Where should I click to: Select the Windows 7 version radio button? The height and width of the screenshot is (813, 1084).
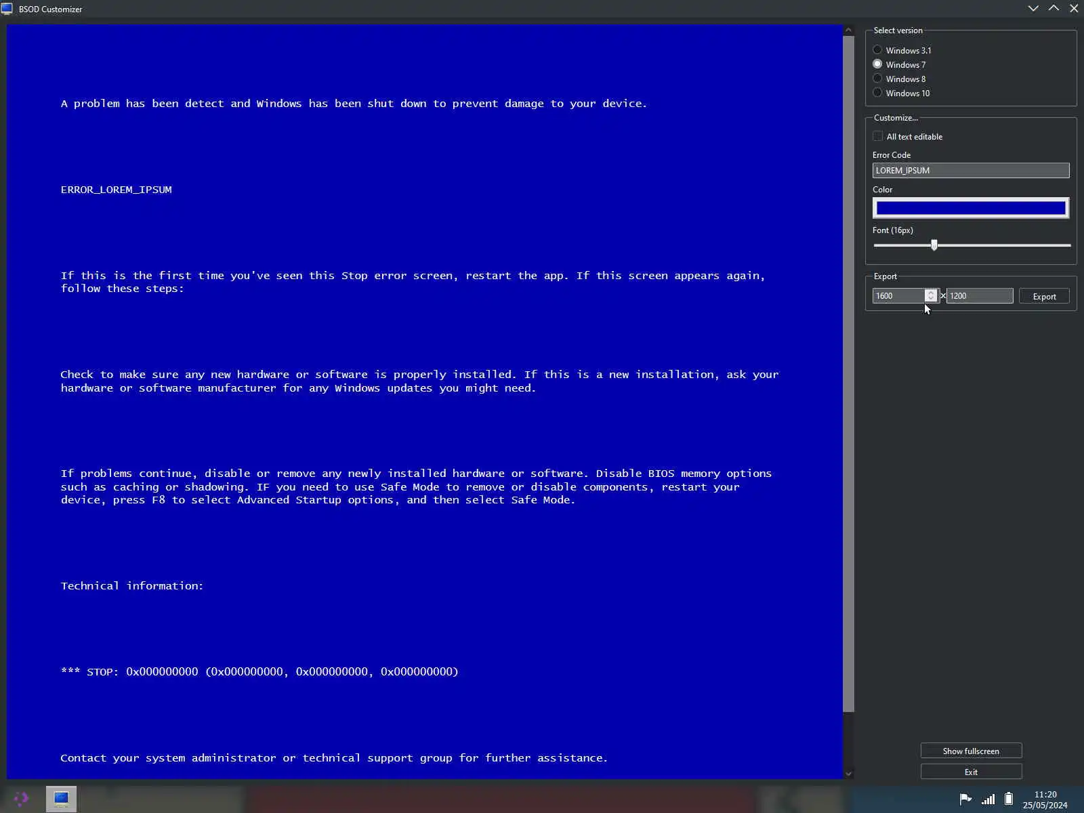877,64
